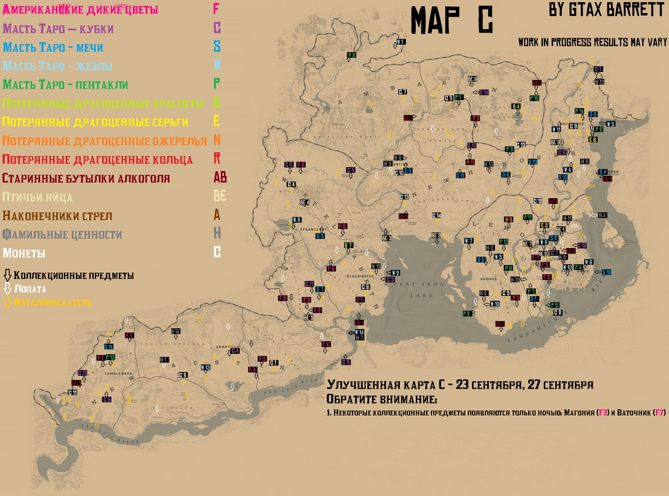Select the H14 heirloom marker in Cholla Springs
The height and width of the screenshot is (496, 669).
tap(176, 331)
